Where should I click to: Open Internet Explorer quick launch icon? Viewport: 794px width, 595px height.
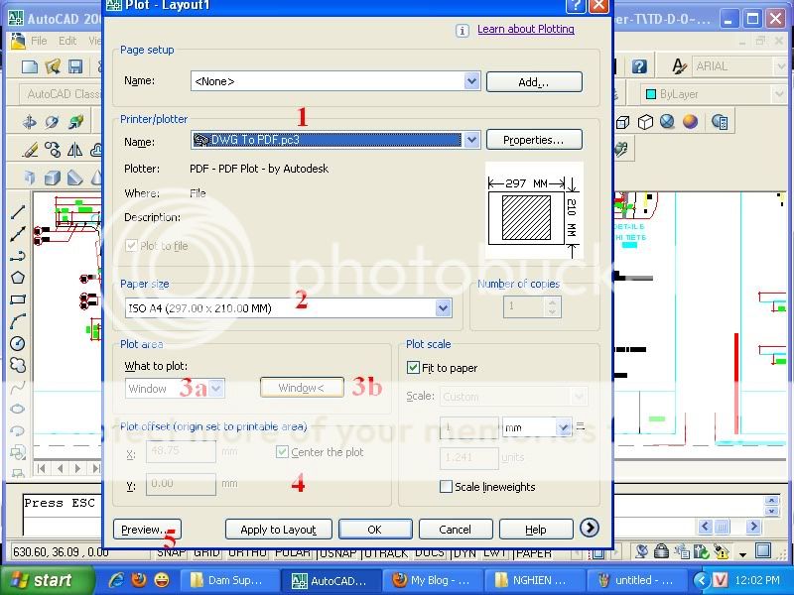116,580
